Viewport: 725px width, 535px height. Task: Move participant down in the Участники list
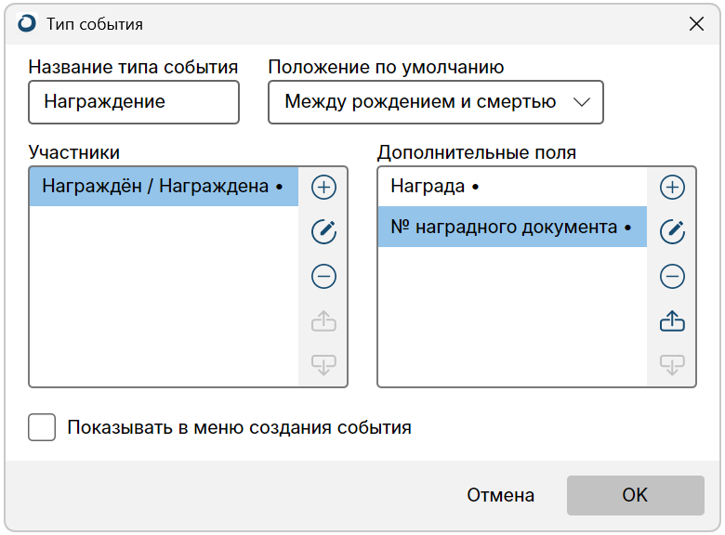(323, 364)
